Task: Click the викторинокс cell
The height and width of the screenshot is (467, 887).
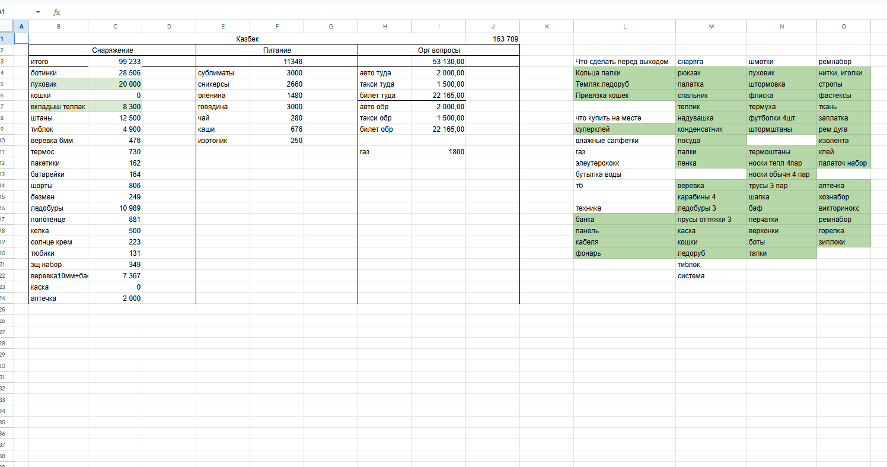Action: pyautogui.click(x=843, y=208)
